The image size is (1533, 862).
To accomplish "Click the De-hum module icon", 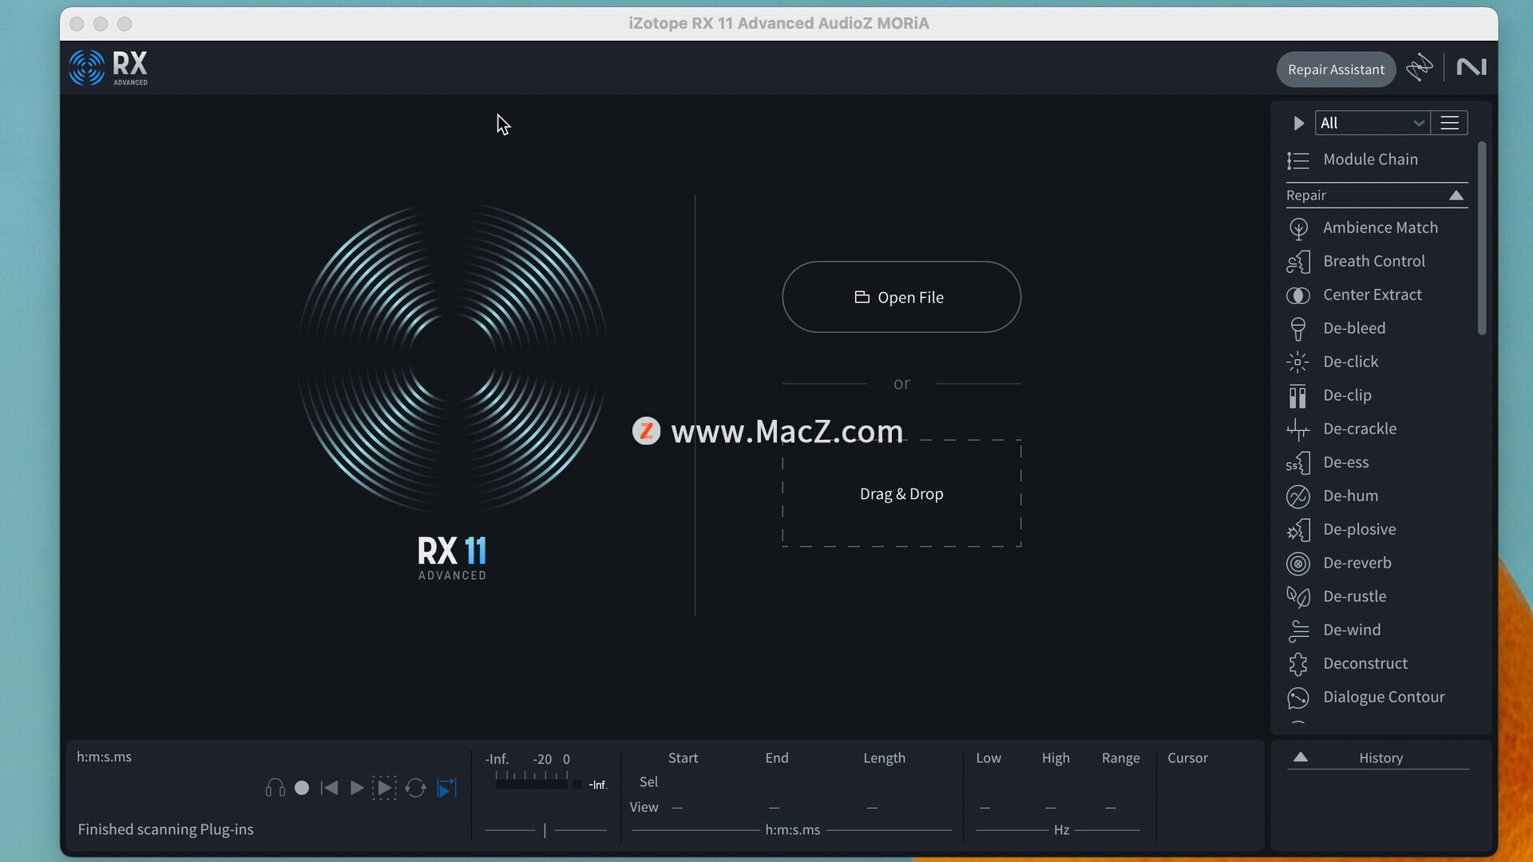I will (x=1298, y=496).
